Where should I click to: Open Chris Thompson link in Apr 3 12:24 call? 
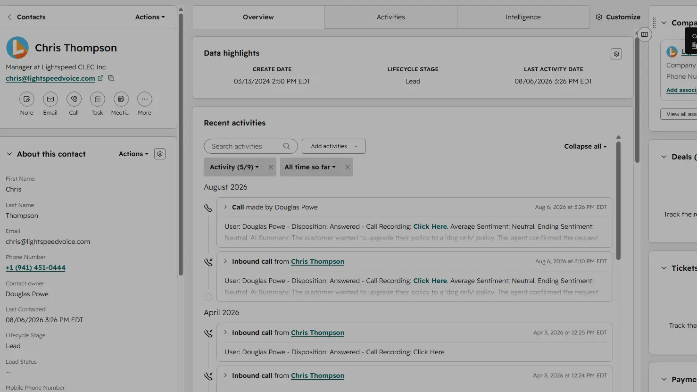tap(317, 375)
